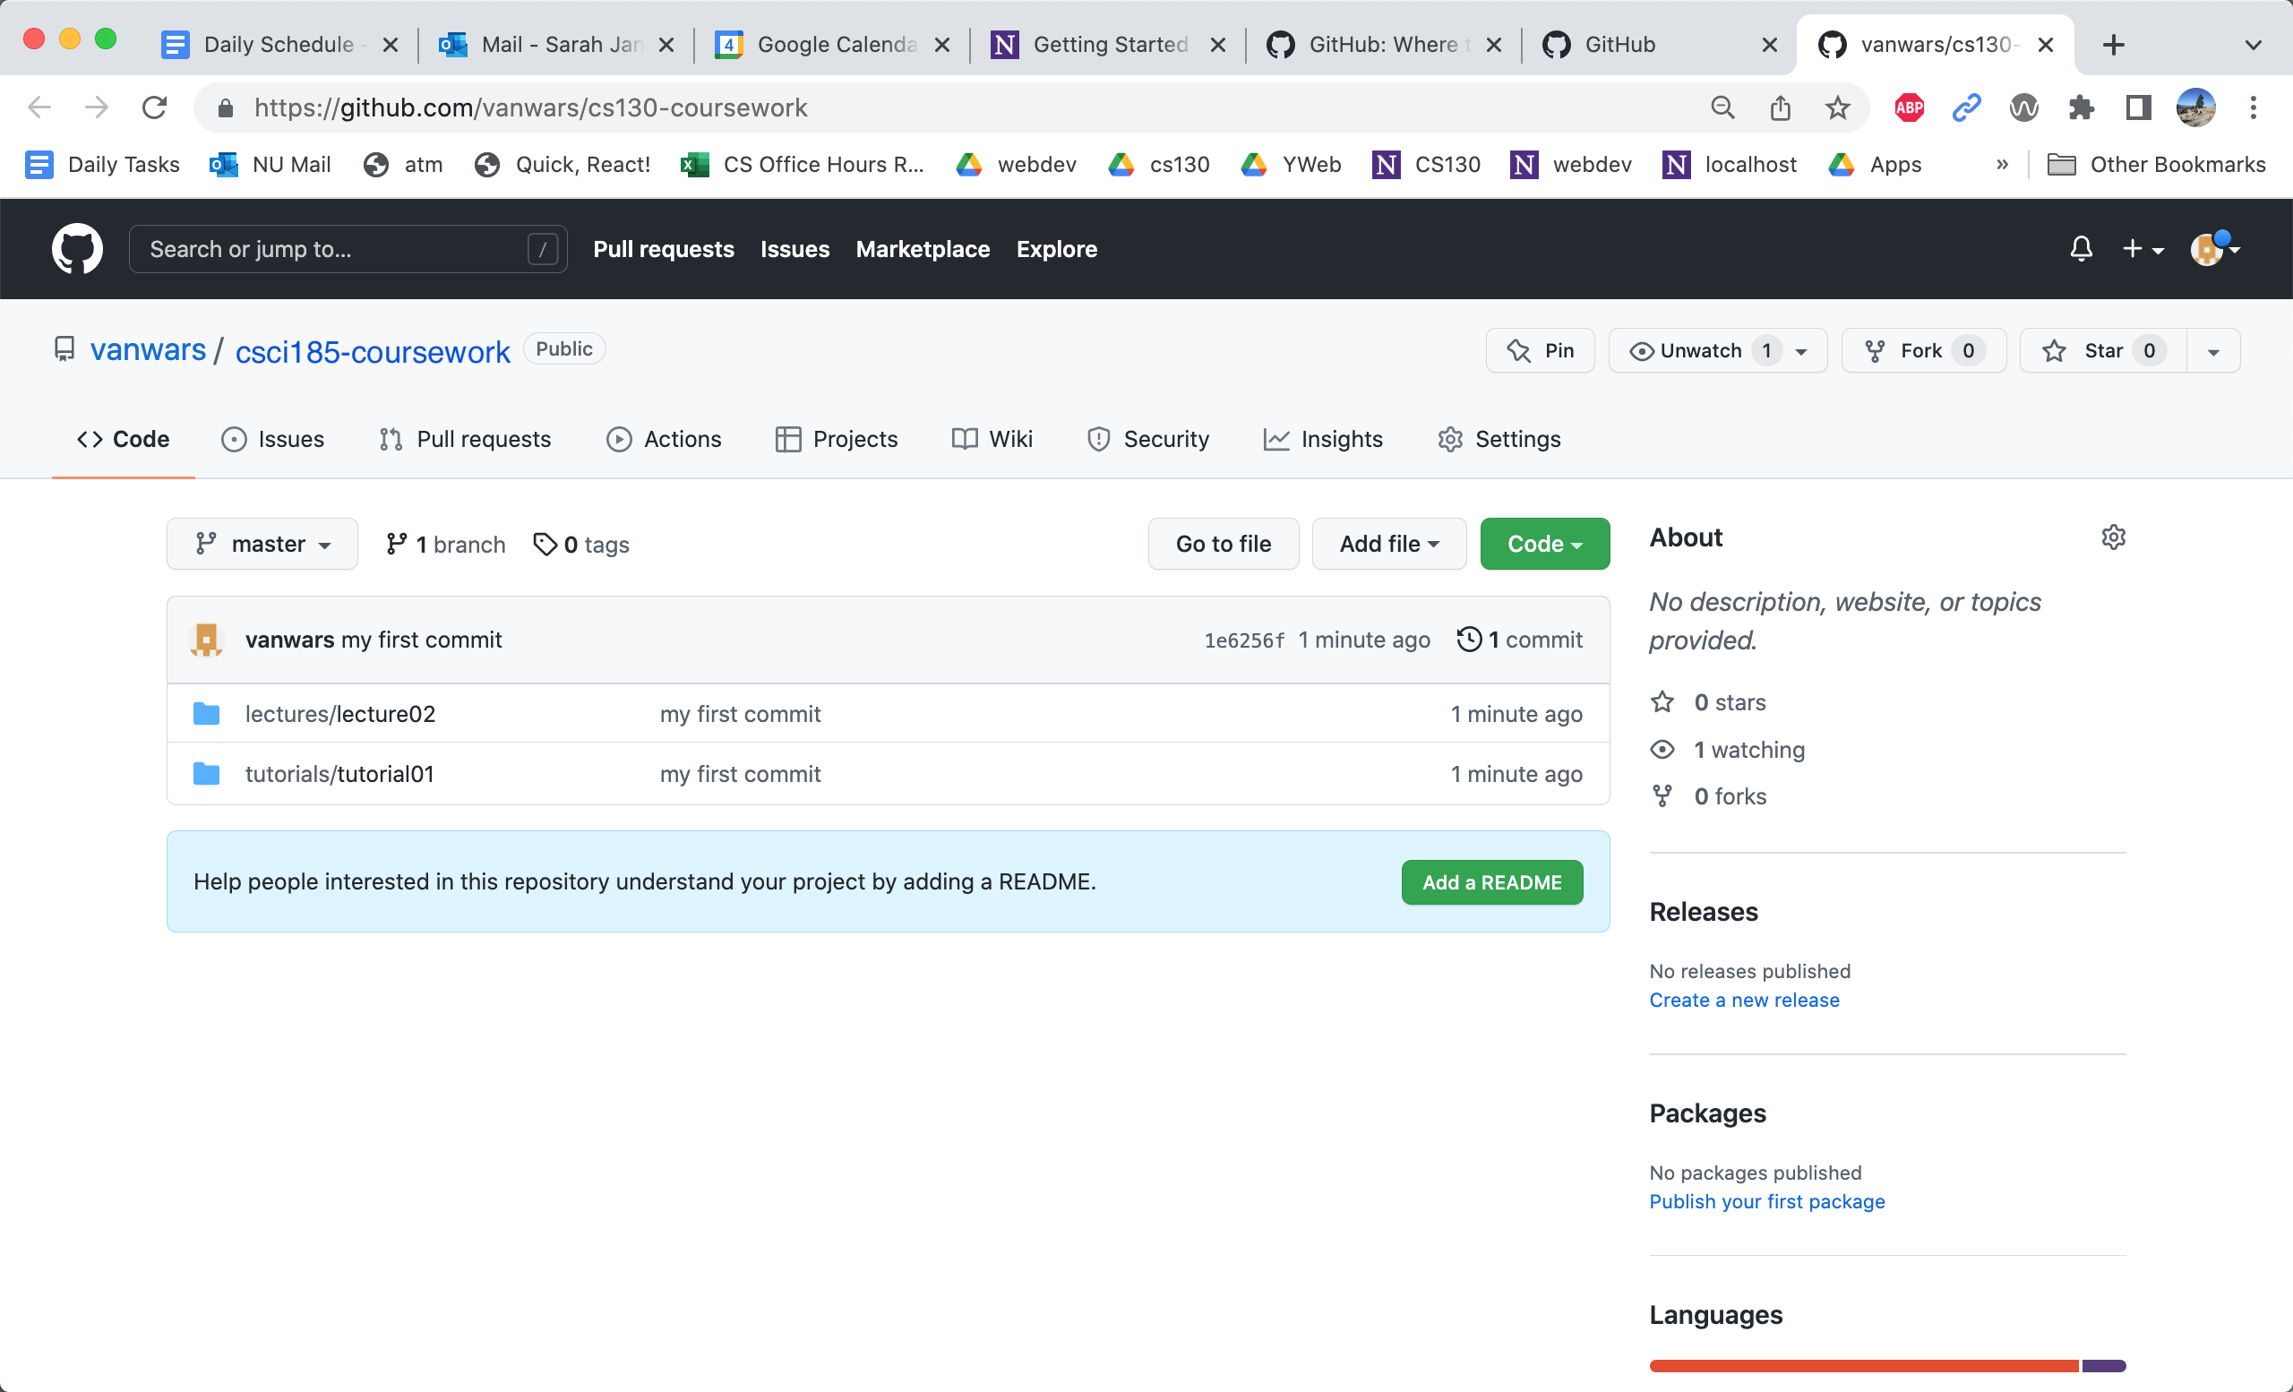Switch to the Insights tab
The width and height of the screenshot is (2293, 1392).
(1322, 438)
